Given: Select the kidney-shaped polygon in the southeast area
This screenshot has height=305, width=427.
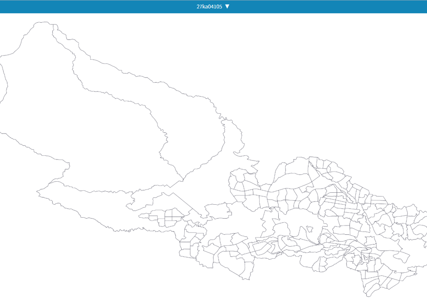Looking at the screenshot, I should (x=402, y=256).
